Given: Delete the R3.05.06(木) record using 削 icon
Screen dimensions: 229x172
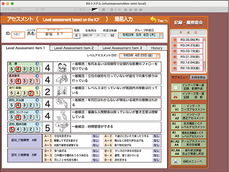Looking at the screenshot, I should coord(175,39).
